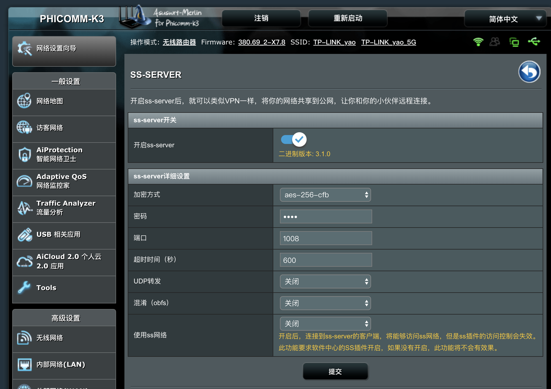551x389 pixels.
Task: Open 内部网络(LAN) settings
Action: (64, 366)
